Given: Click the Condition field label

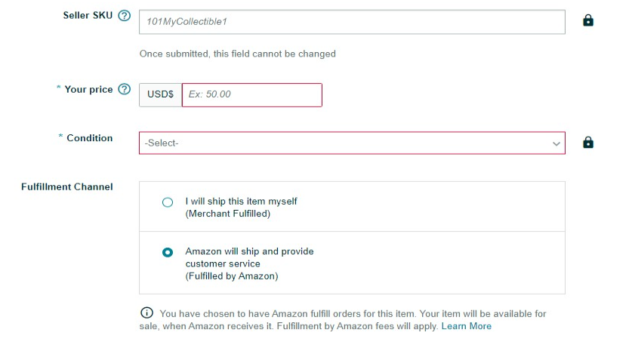Looking at the screenshot, I should (89, 138).
